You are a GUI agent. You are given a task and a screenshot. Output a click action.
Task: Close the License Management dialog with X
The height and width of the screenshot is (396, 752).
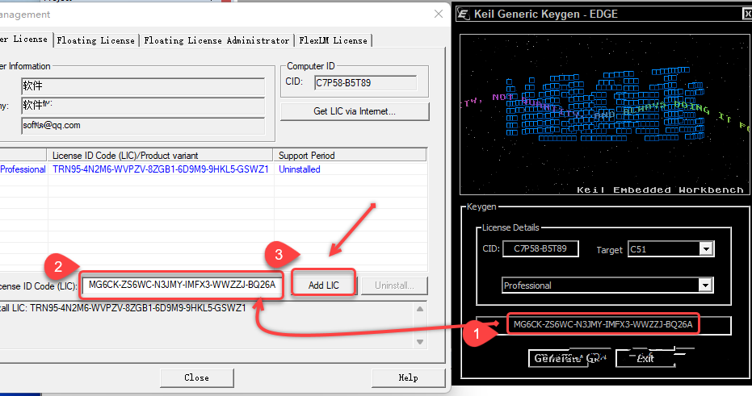[x=439, y=14]
